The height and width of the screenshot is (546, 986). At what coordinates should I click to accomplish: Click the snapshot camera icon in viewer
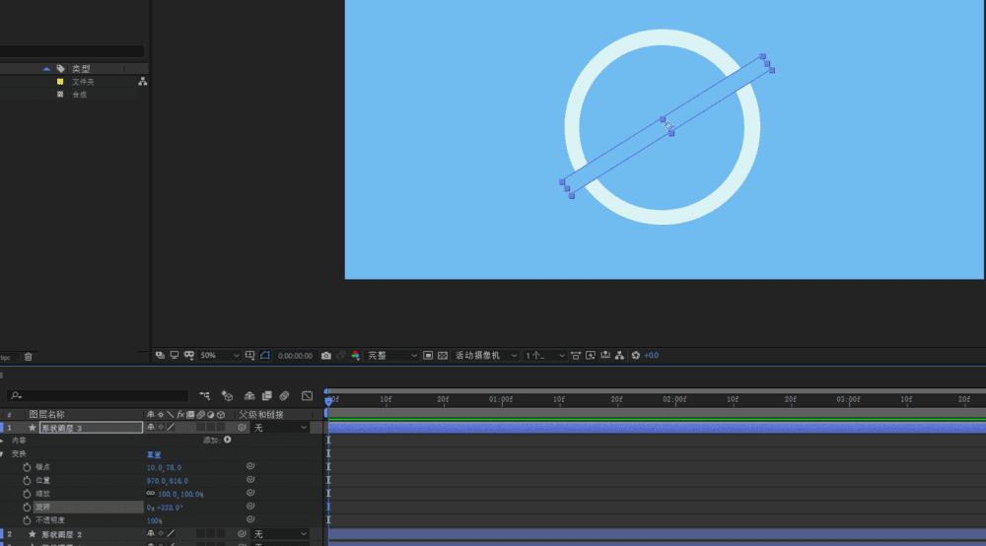click(x=325, y=355)
